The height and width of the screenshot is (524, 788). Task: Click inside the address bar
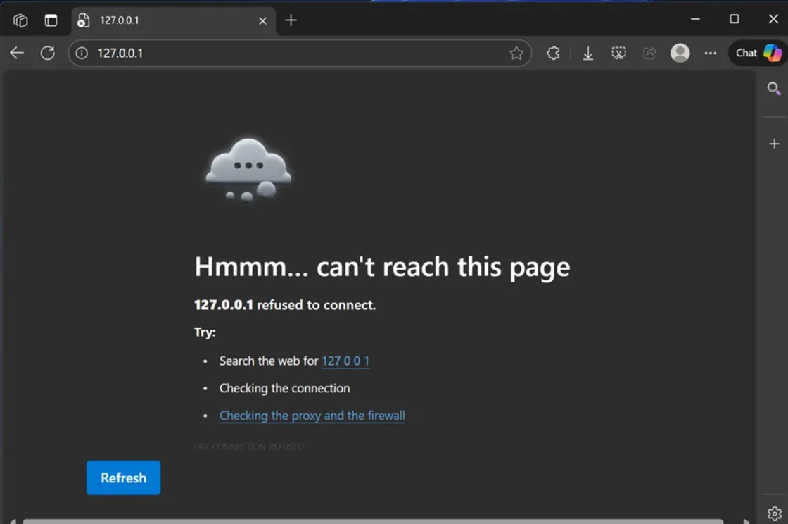(x=281, y=53)
